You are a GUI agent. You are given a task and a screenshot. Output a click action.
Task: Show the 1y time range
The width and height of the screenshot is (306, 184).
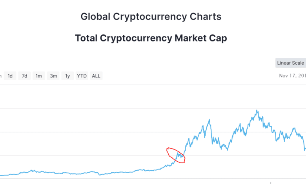(x=67, y=76)
